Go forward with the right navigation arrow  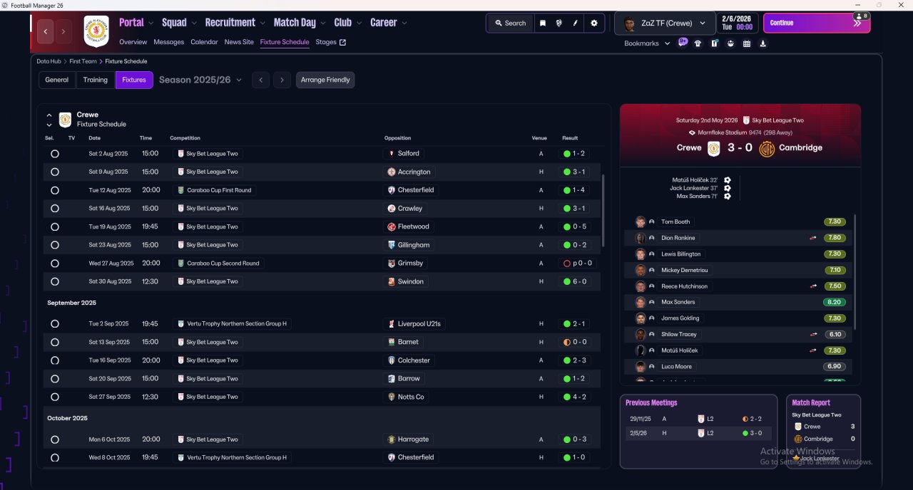coord(63,31)
